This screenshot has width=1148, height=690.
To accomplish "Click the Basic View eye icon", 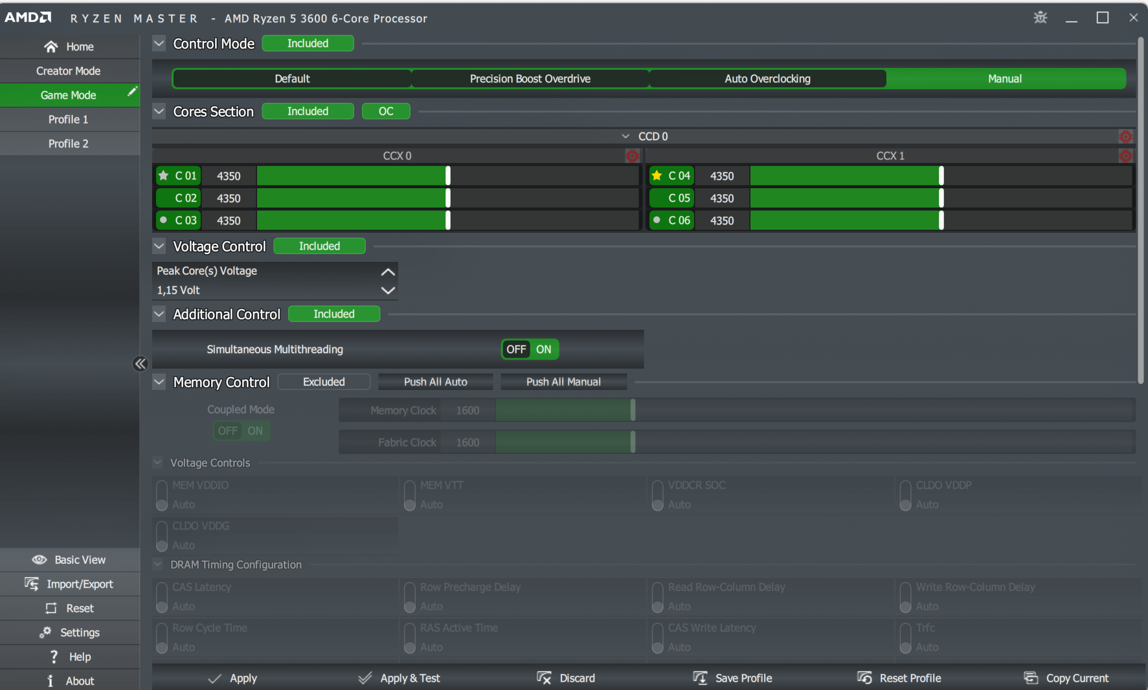I will click(39, 559).
